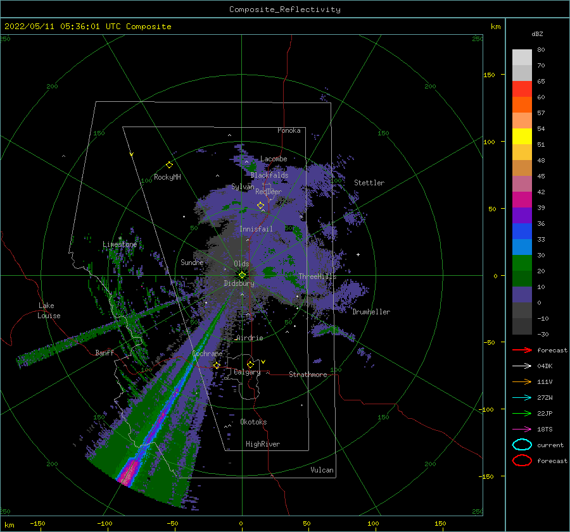This screenshot has height=532, width=570.
Task: Select the 80 dBZ white color swatch
Action: click(x=522, y=57)
